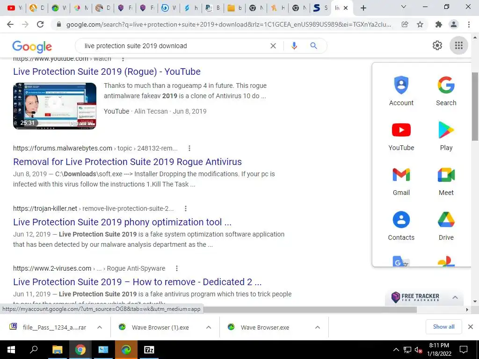Open Removal for Live Protection Suite link

[127, 162]
